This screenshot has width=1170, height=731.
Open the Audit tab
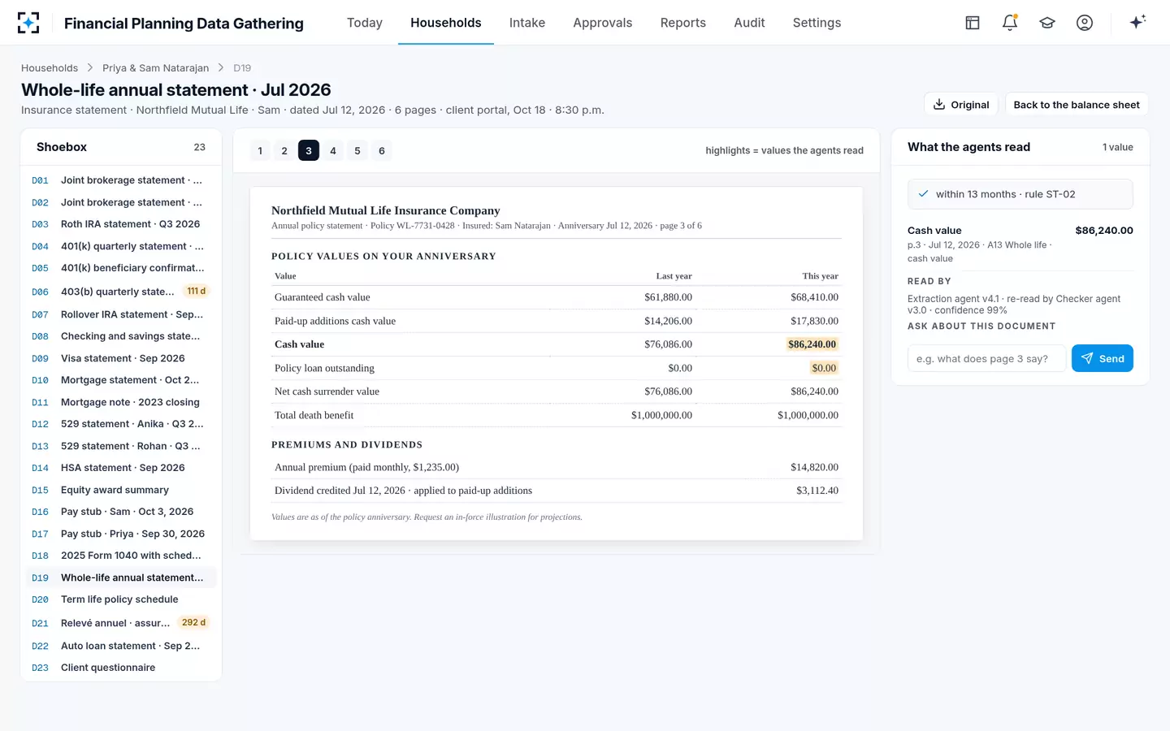pyautogui.click(x=749, y=23)
